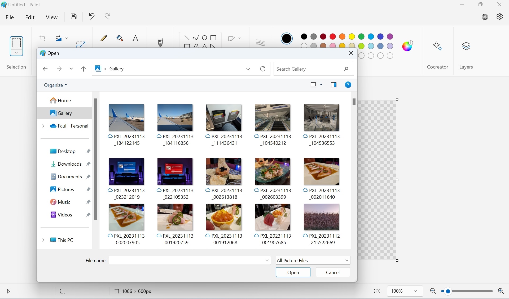Select the Fill bucket tool
The height and width of the screenshot is (299, 509).
tap(120, 39)
